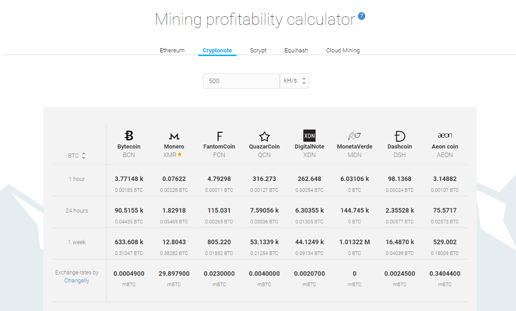Follow the Changelly exchange link

click(77, 280)
